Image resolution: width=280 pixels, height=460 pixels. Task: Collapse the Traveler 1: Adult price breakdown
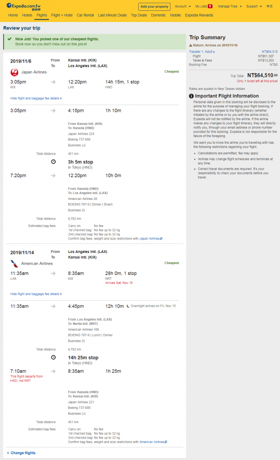click(x=202, y=52)
